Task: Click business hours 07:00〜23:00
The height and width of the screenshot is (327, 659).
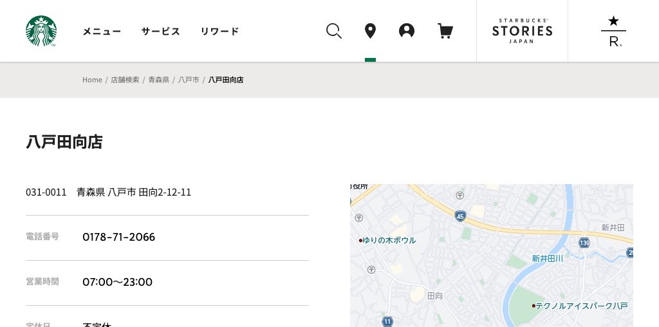Action: [117, 282]
